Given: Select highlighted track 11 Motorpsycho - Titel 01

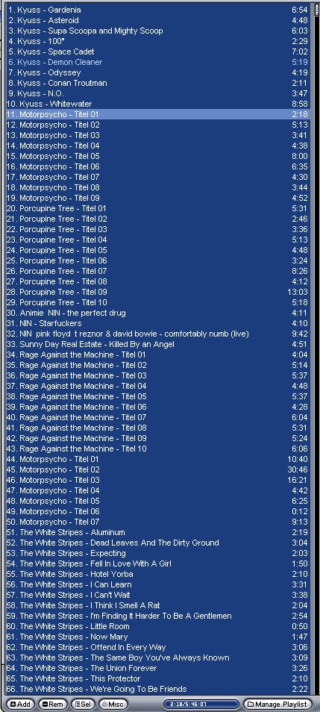Looking at the screenshot, I should (x=158, y=114).
